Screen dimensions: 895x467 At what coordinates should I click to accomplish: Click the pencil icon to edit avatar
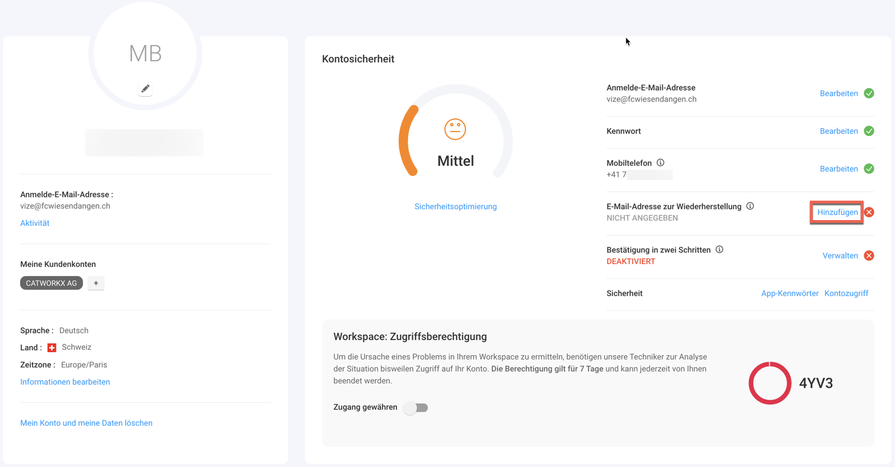pos(145,89)
